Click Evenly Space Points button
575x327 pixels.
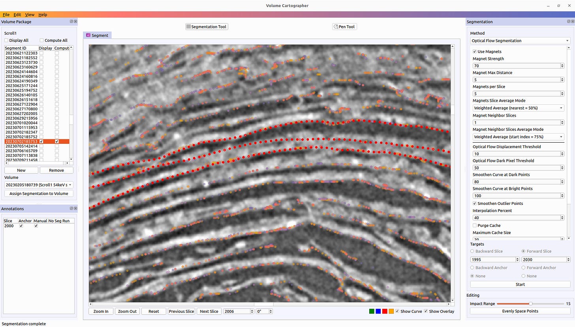click(520, 311)
